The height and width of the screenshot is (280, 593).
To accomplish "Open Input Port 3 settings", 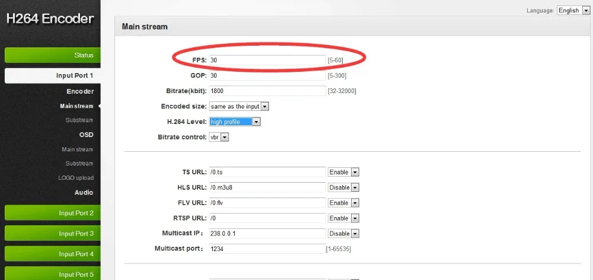I will [x=53, y=234].
